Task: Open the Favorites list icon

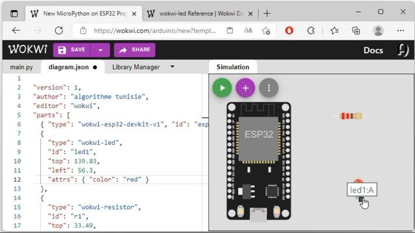Action: (x=335, y=30)
